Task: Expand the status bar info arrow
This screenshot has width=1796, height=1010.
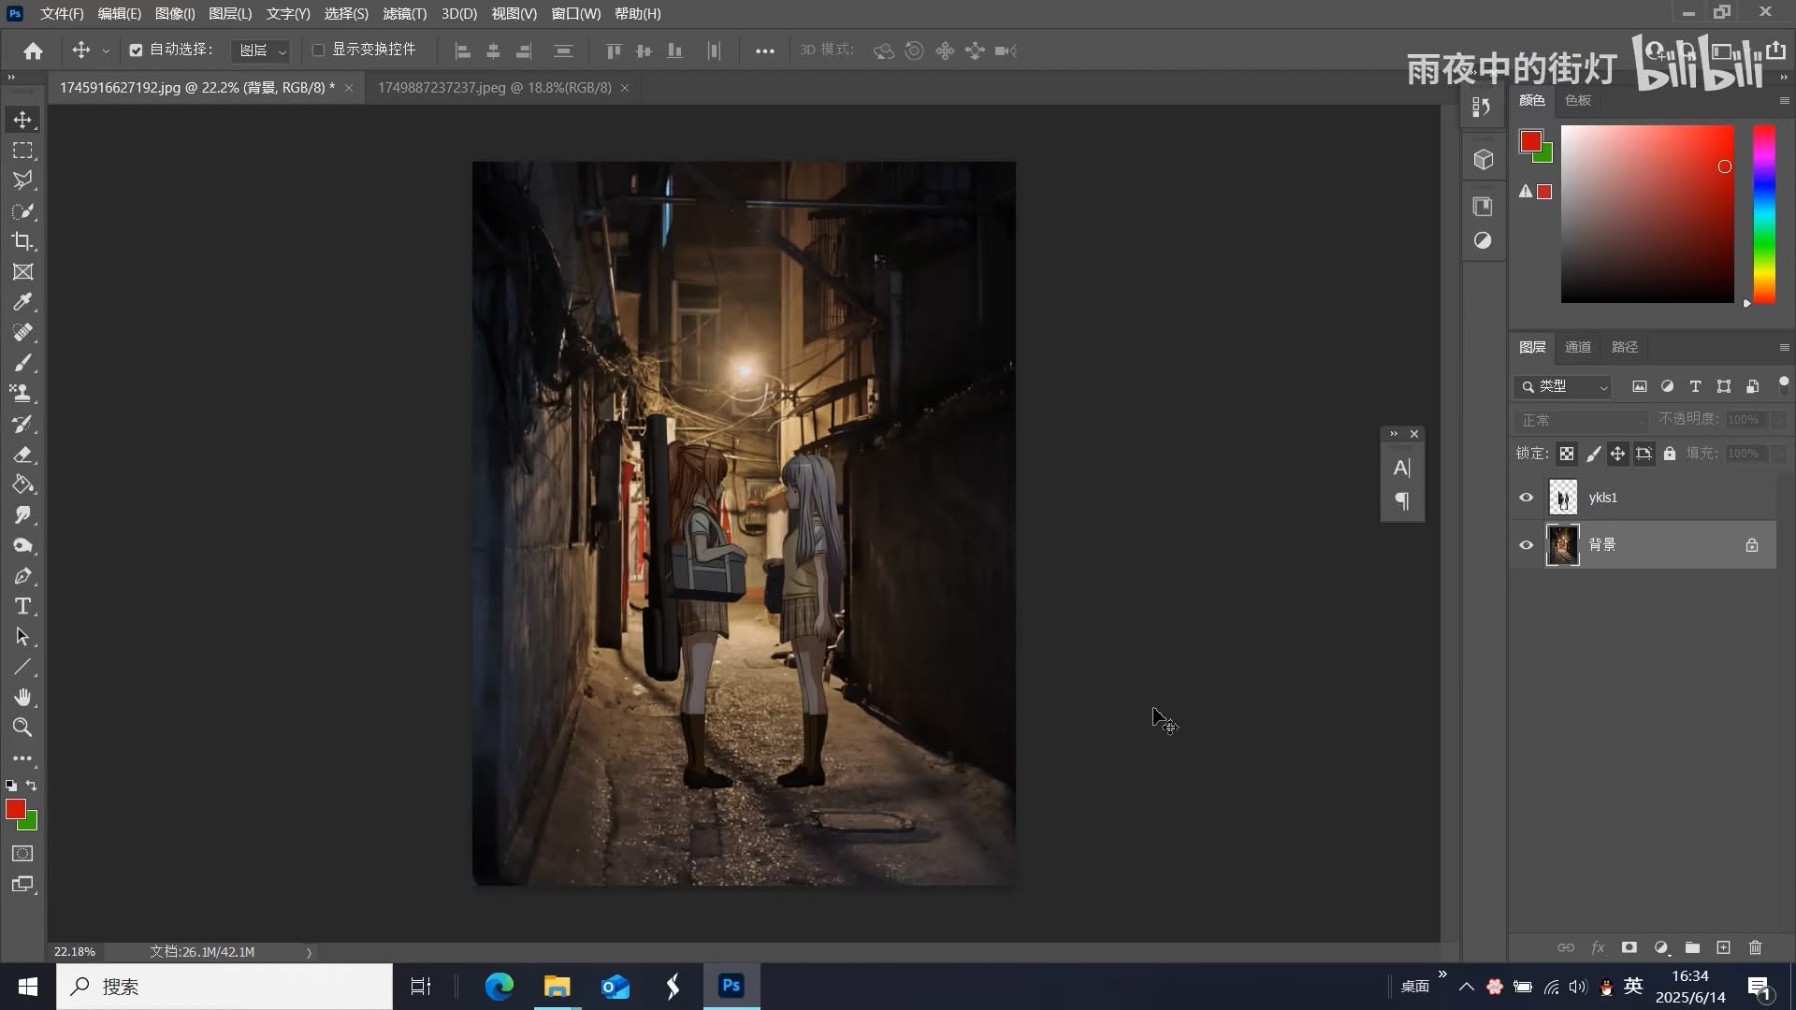Action: pos(309,952)
